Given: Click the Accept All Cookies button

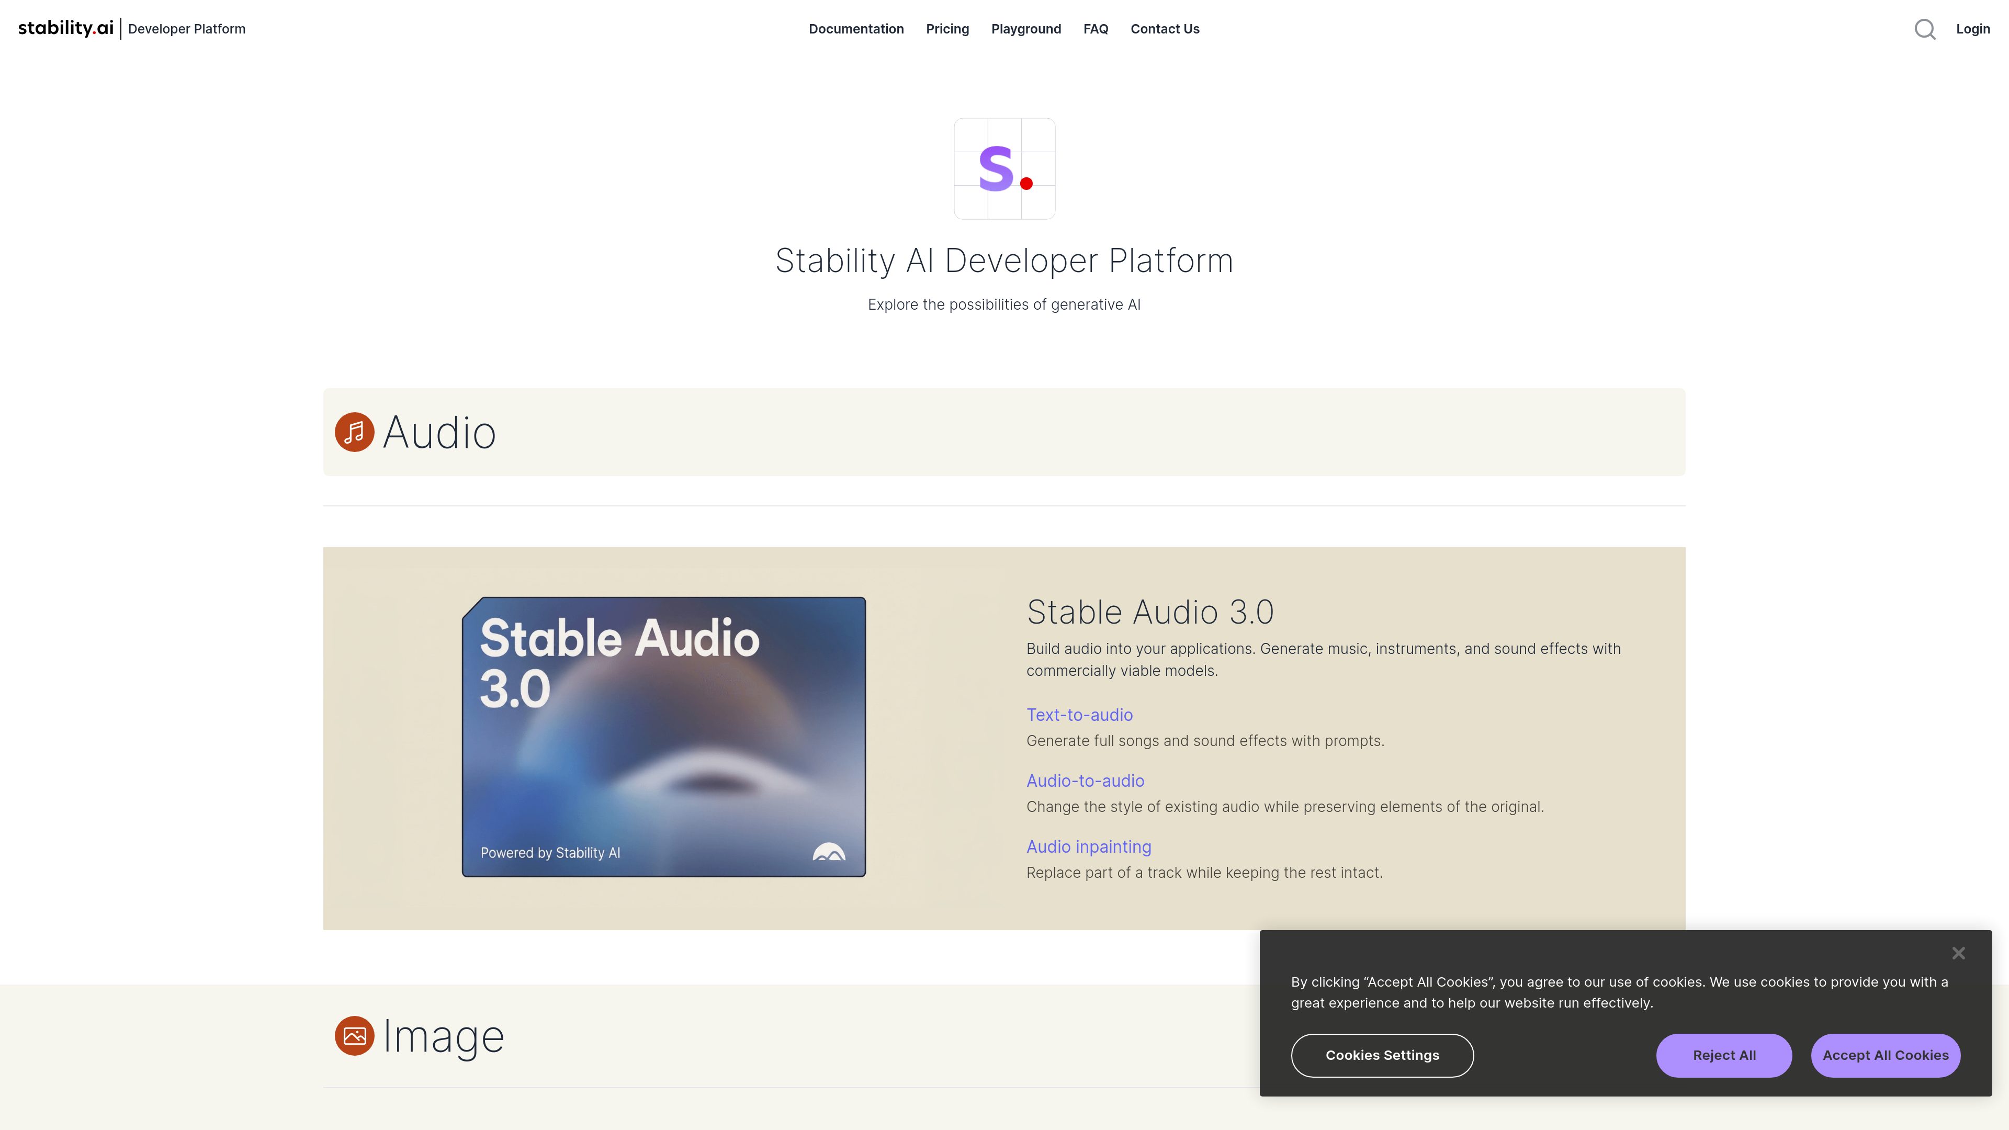Looking at the screenshot, I should 1886,1055.
